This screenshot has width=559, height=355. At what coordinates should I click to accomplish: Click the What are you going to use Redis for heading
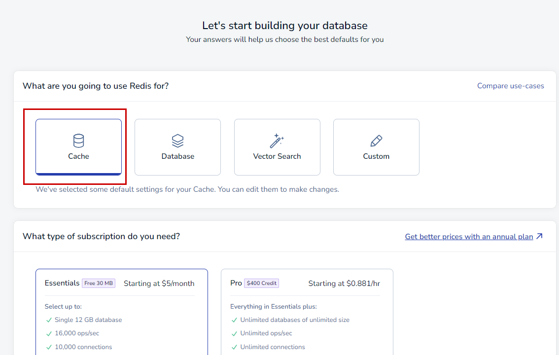96,86
